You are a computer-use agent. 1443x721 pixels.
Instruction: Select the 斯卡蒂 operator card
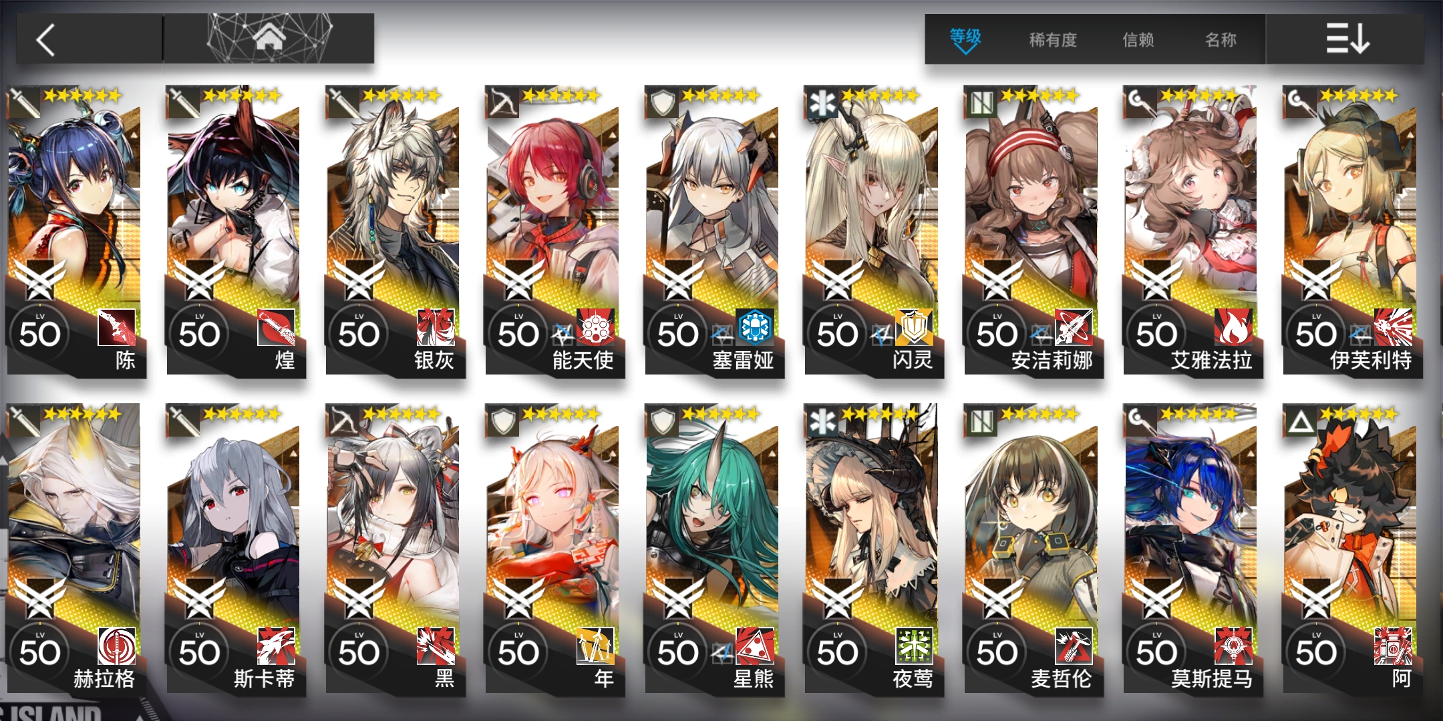point(235,549)
